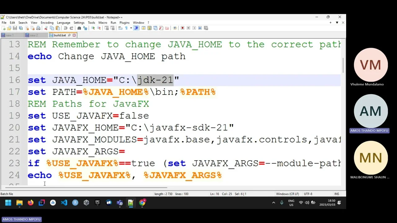
Task: Expand the dropdown arrow beside pilcrow icon
Action: (x=131, y=28)
